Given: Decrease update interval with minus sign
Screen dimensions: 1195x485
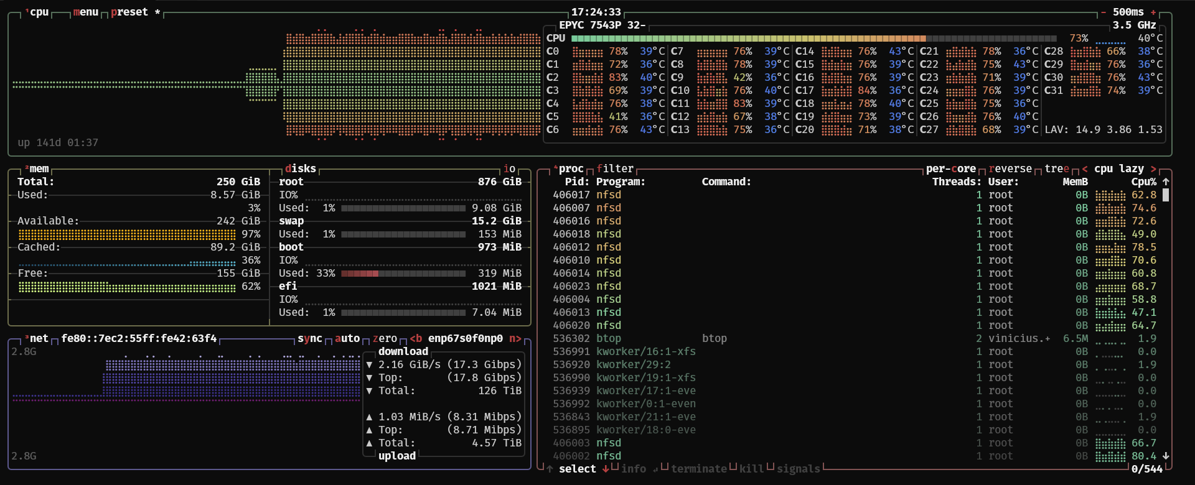Looking at the screenshot, I should click(1104, 12).
